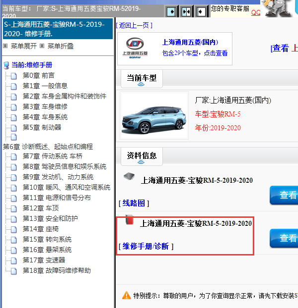Click the SGMW brand logo

135,48
